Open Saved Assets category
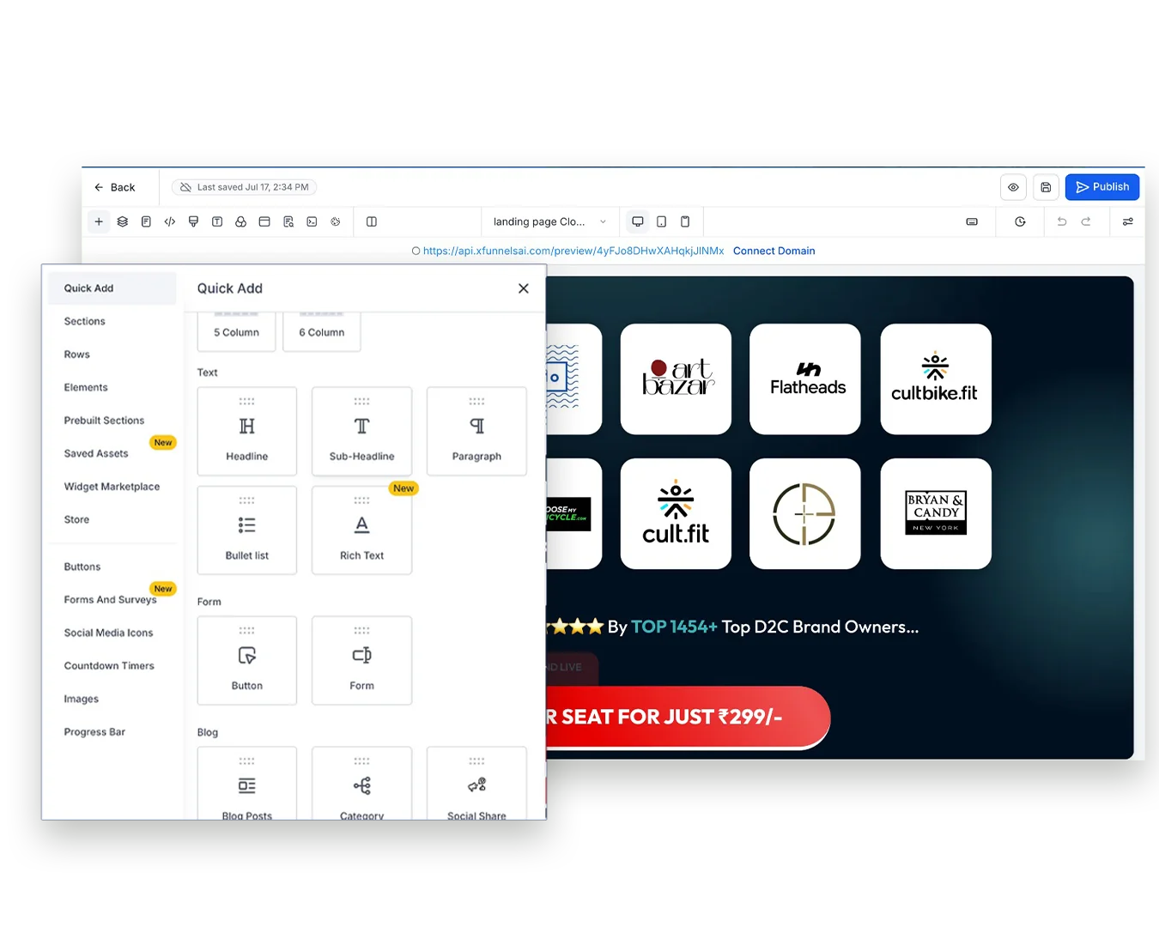Screen dimensions: 1159x927 pyautogui.click(x=96, y=453)
